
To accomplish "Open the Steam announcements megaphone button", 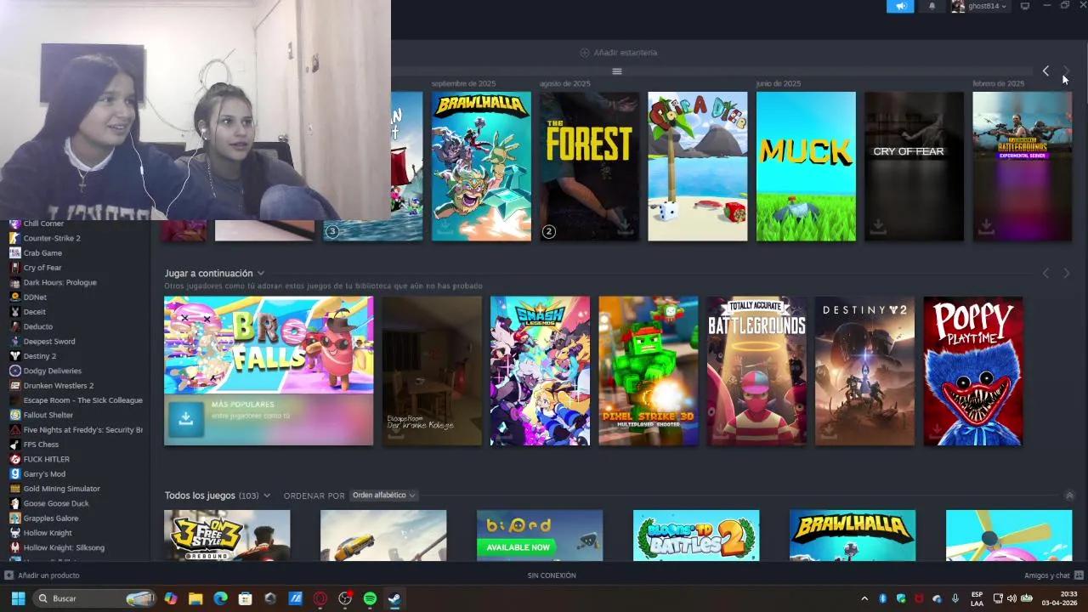I will (900, 6).
